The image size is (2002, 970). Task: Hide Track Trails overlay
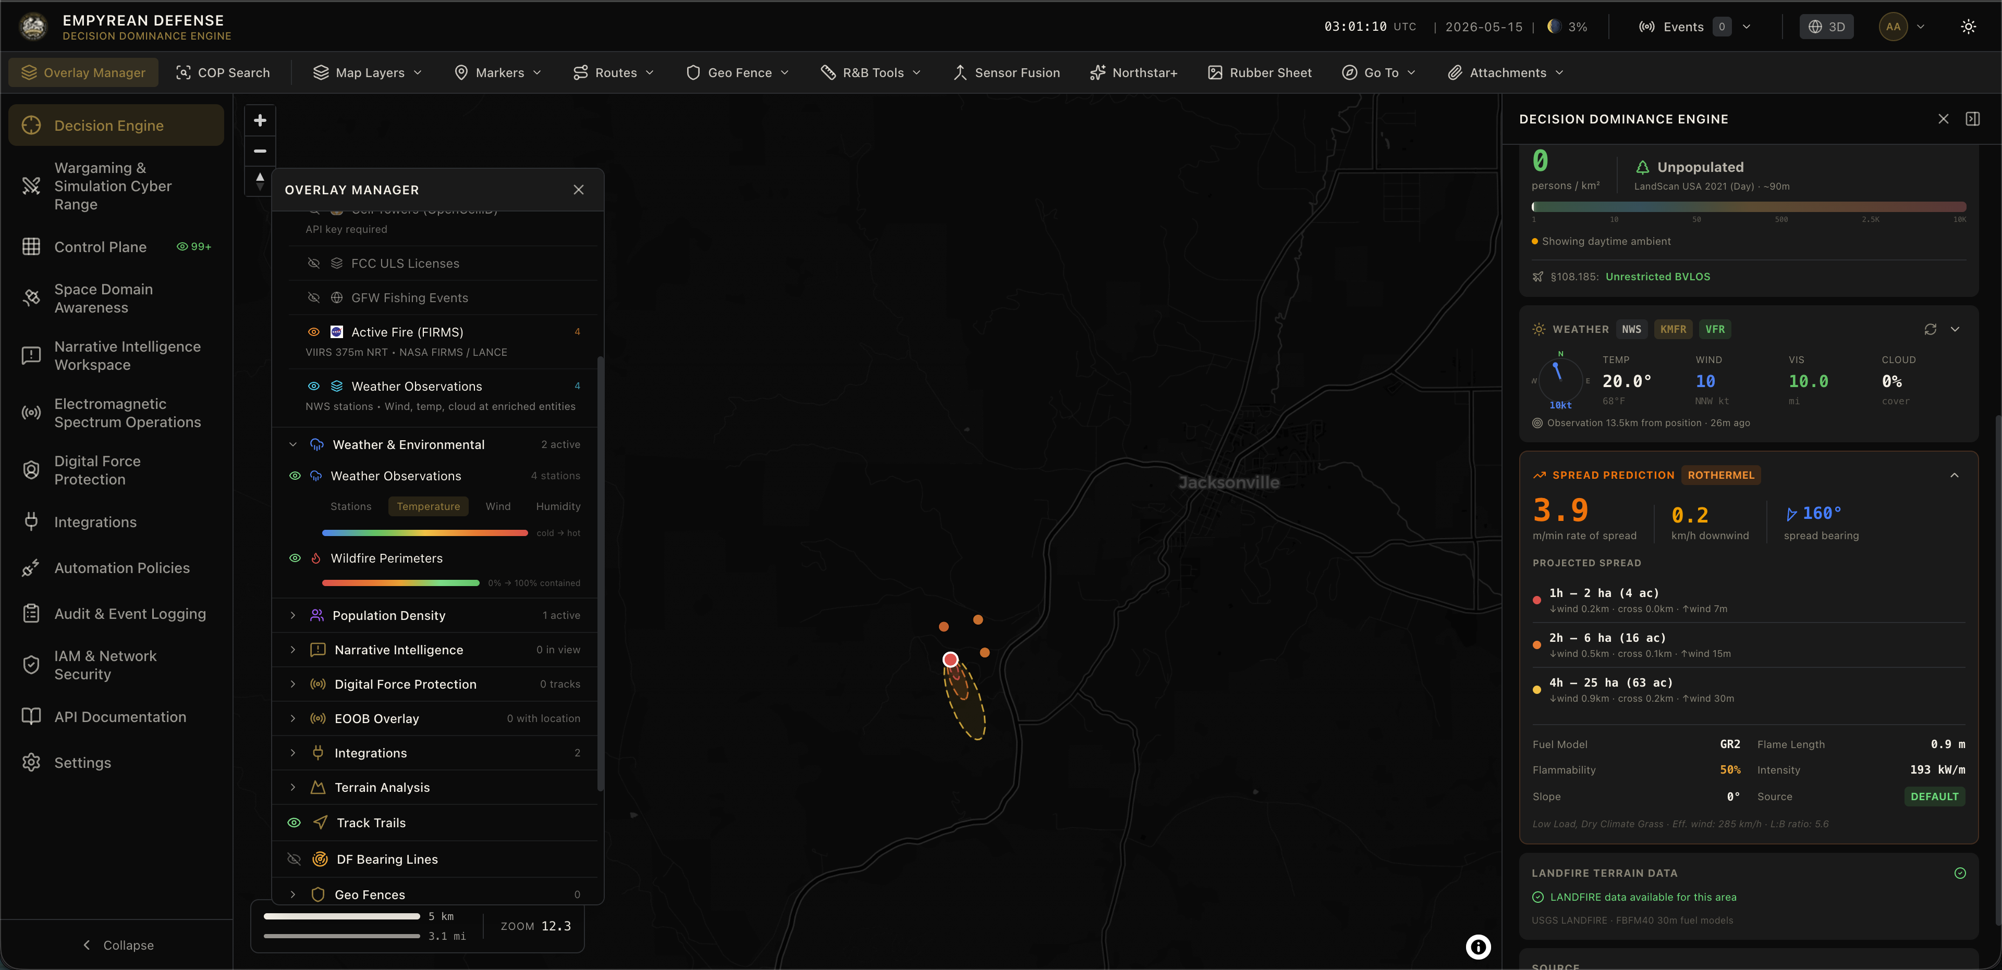[x=294, y=823]
